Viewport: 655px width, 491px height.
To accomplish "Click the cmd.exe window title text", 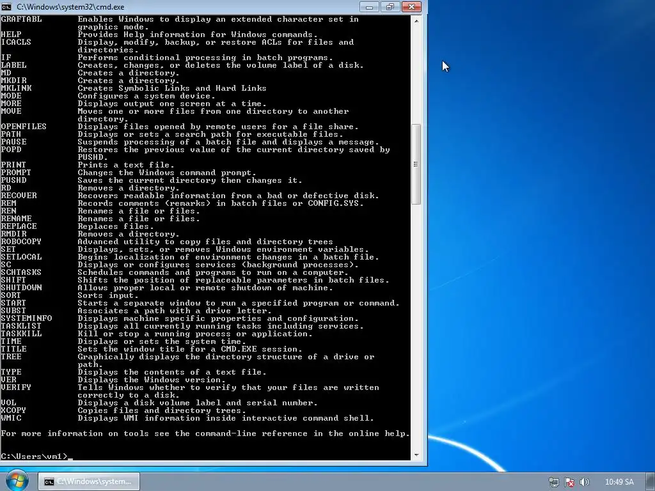I will pyautogui.click(x=70, y=6).
